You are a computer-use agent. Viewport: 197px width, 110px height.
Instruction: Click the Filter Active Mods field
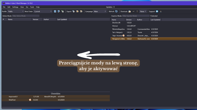[26, 16]
